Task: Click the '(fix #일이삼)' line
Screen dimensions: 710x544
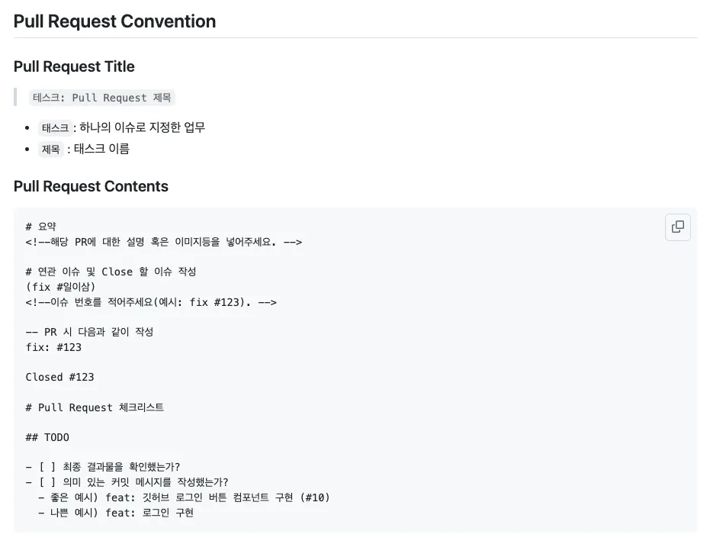Action: click(x=60, y=287)
